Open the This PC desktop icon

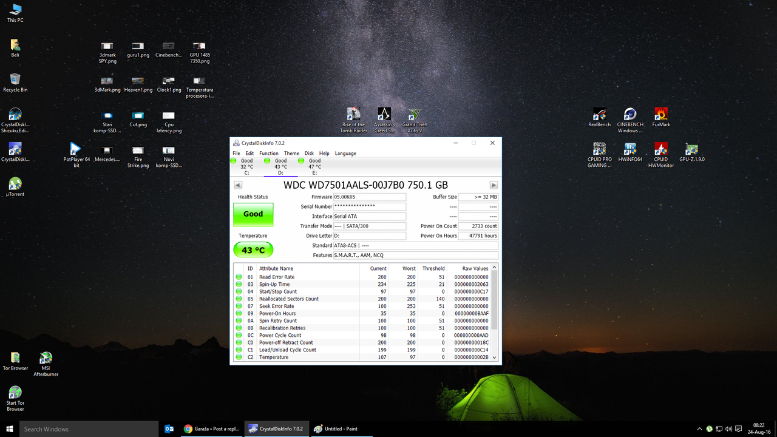(15, 13)
